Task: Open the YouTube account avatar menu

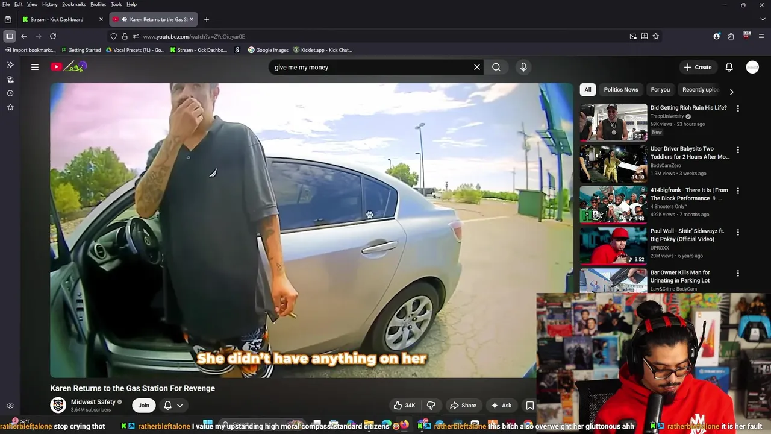Action: pyautogui.click(x=752, y=67)
